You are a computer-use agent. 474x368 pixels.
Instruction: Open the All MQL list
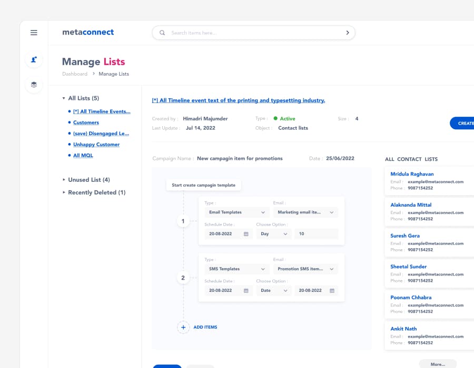(x=83, y=155)
